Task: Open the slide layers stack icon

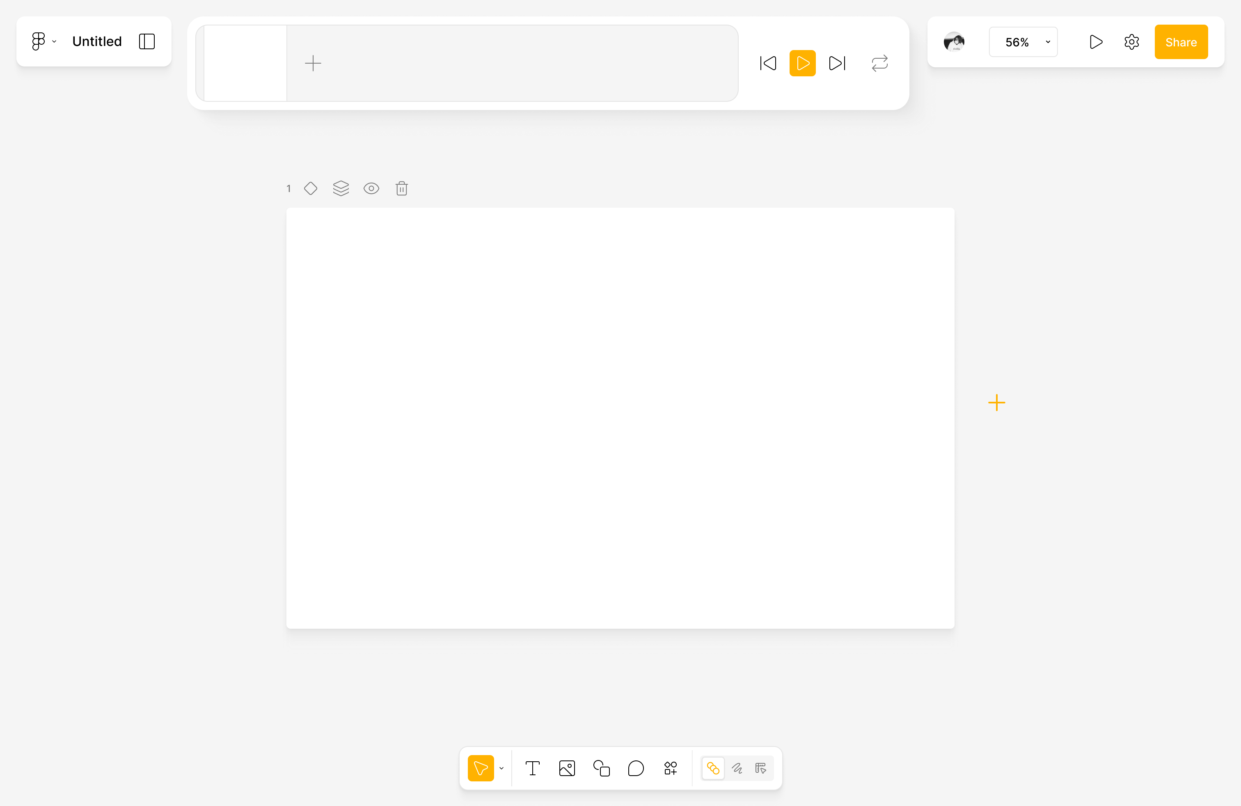Action: coord(341,188)
